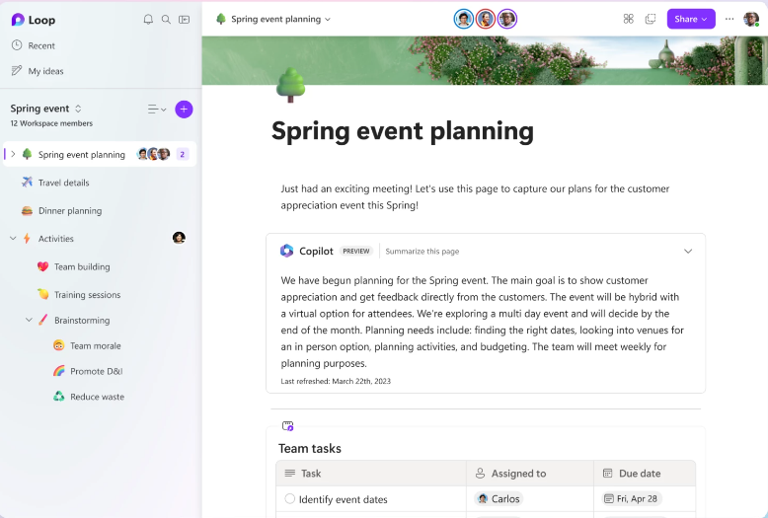The width and height of the screenshot is (768, 518).
Task: Open the more options ellipsis menu
Action: 730,19
